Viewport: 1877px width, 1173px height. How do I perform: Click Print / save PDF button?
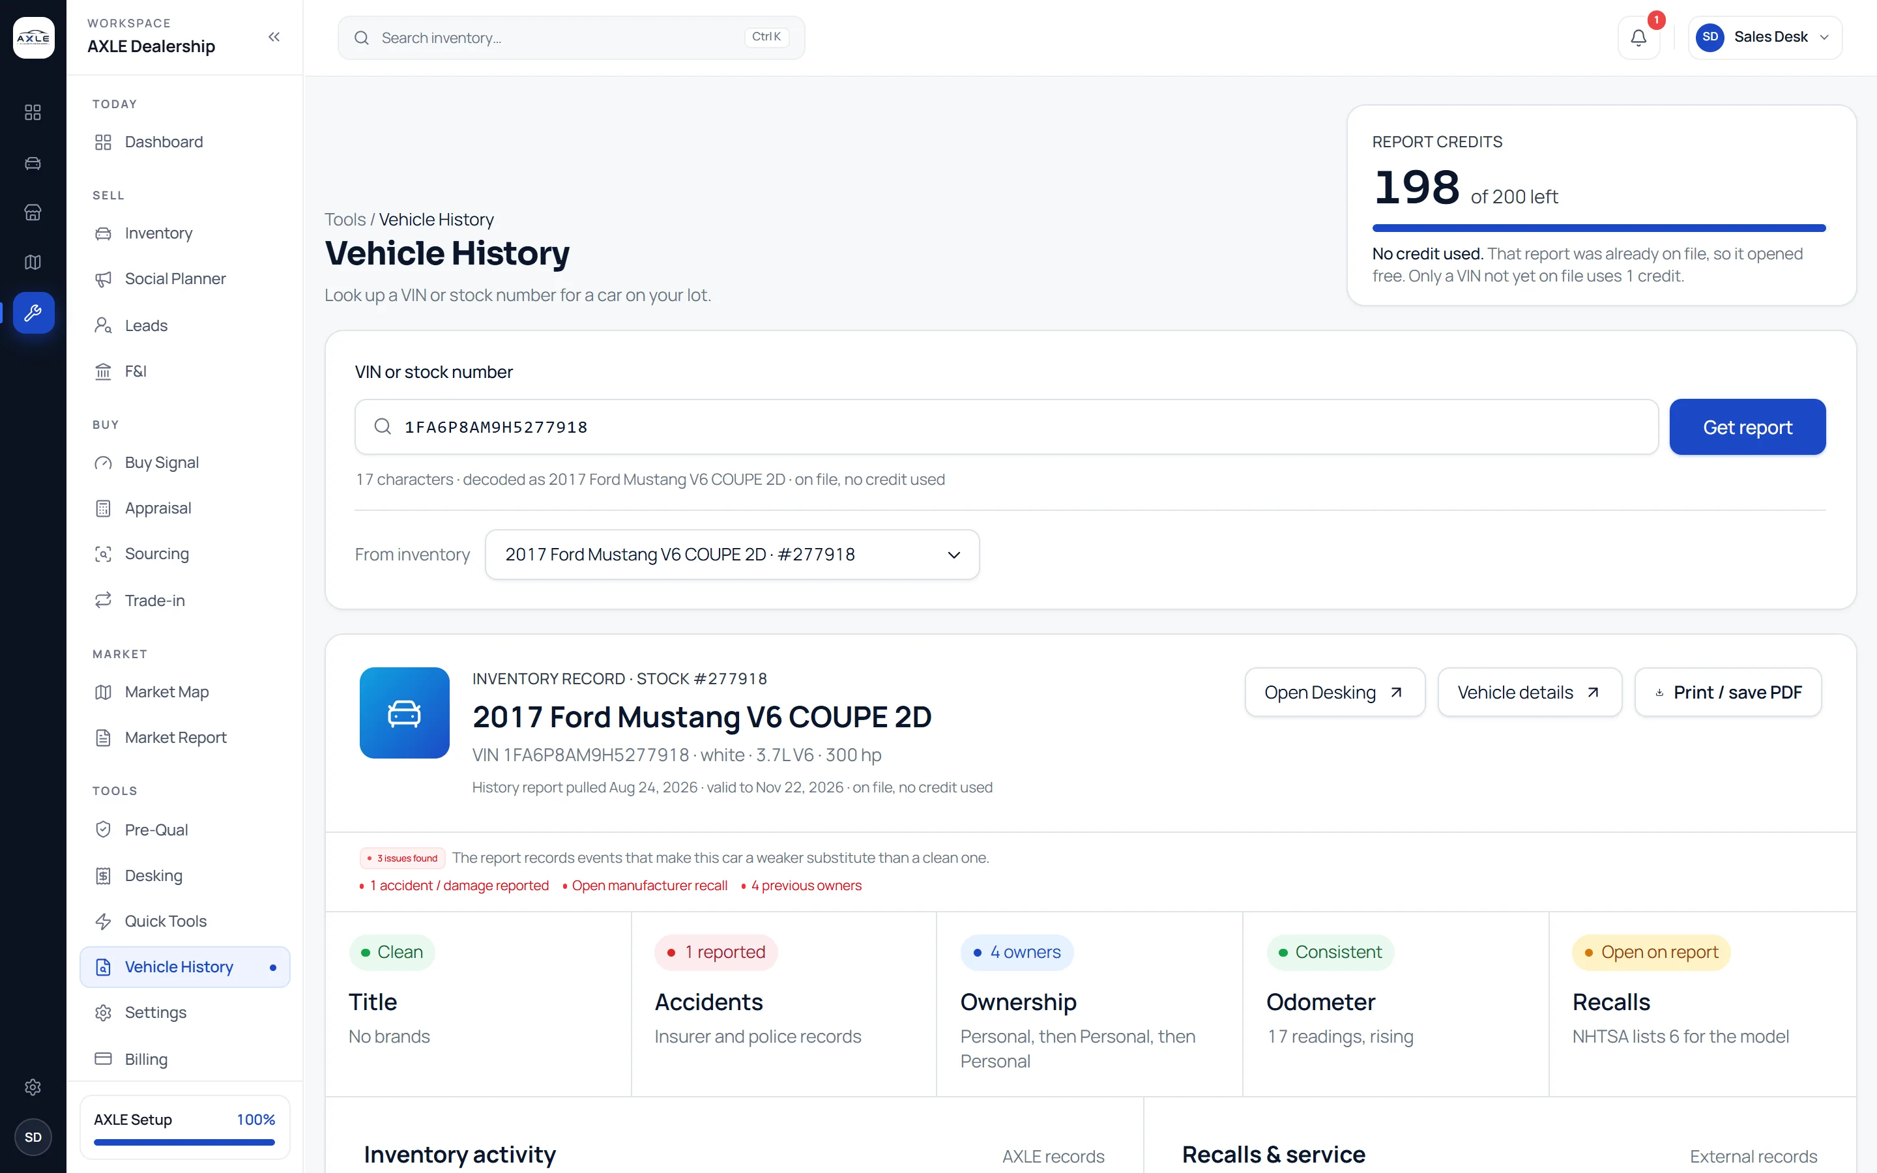(x=1727, y=693)
